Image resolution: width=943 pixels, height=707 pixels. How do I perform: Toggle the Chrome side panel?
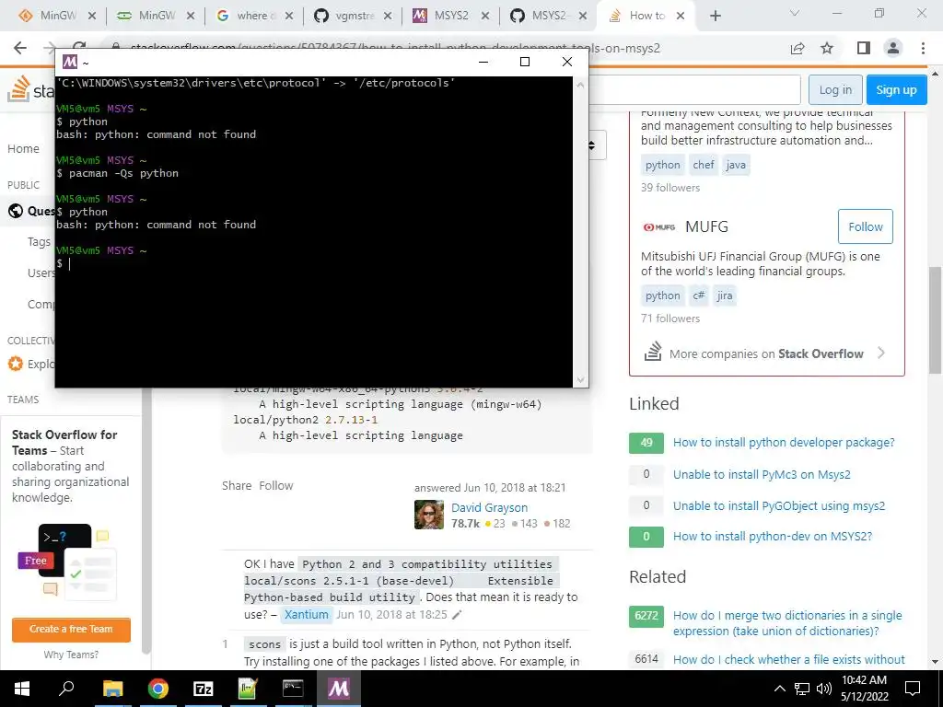pos(864,48)
